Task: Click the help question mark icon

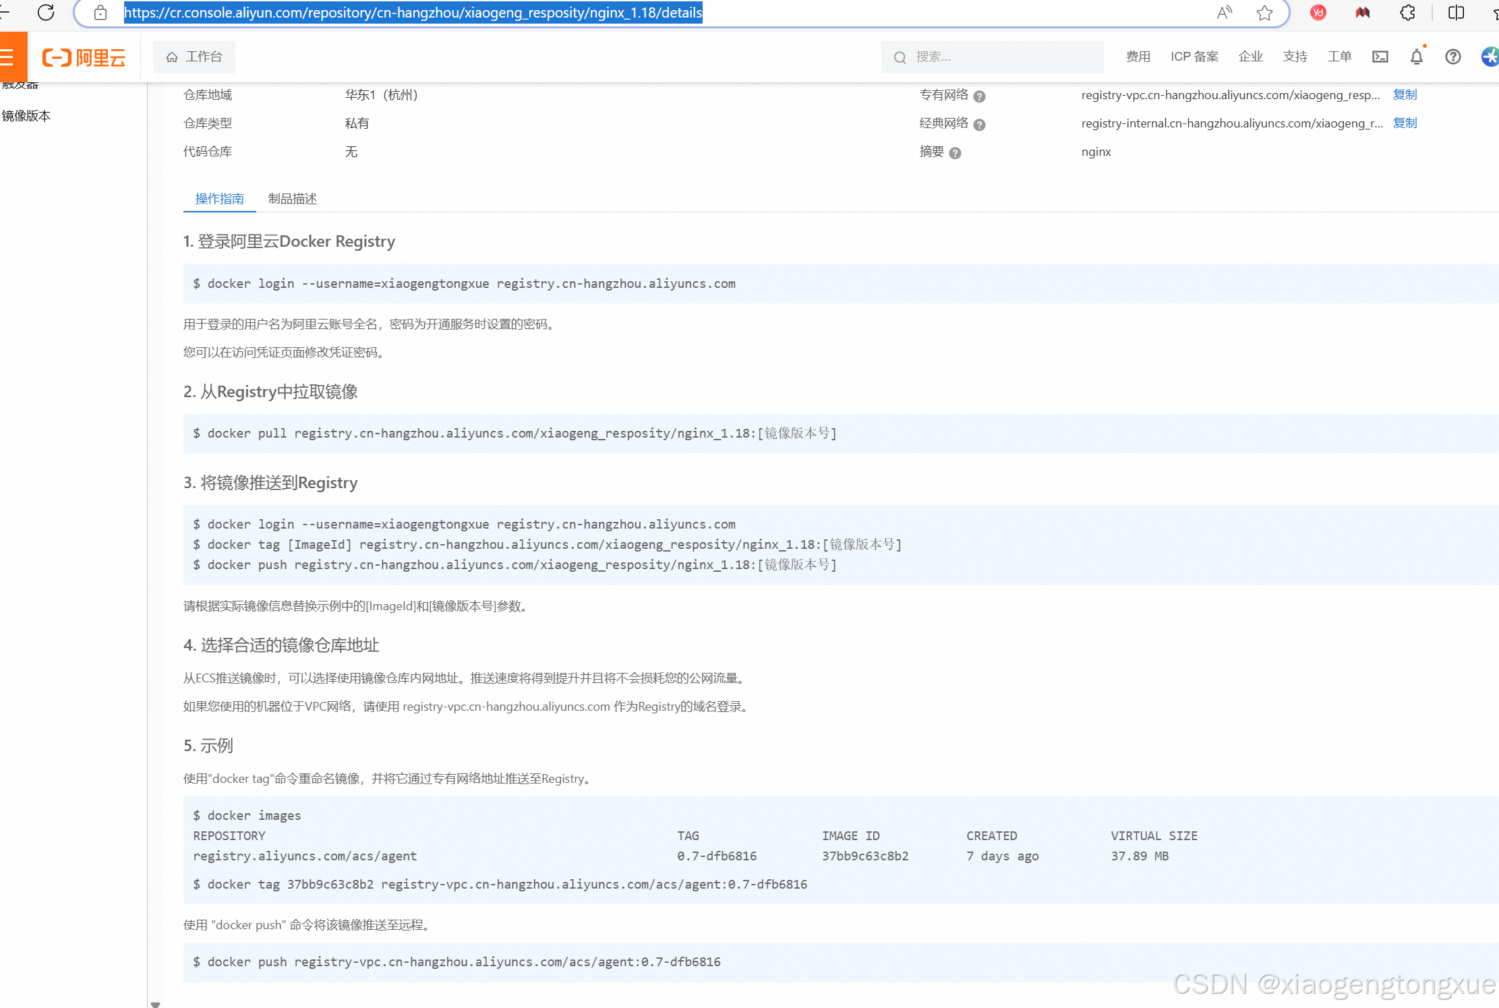Action: 1452,57
